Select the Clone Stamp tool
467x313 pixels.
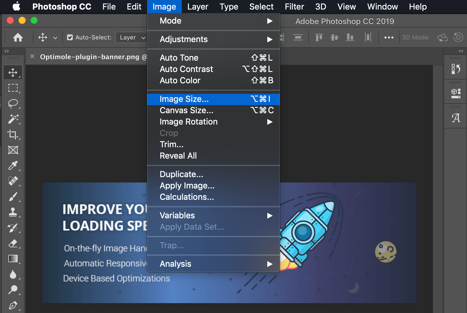click(x=13, y=212)
